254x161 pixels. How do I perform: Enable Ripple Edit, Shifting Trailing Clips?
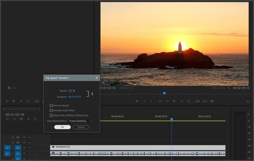point(51,116)
